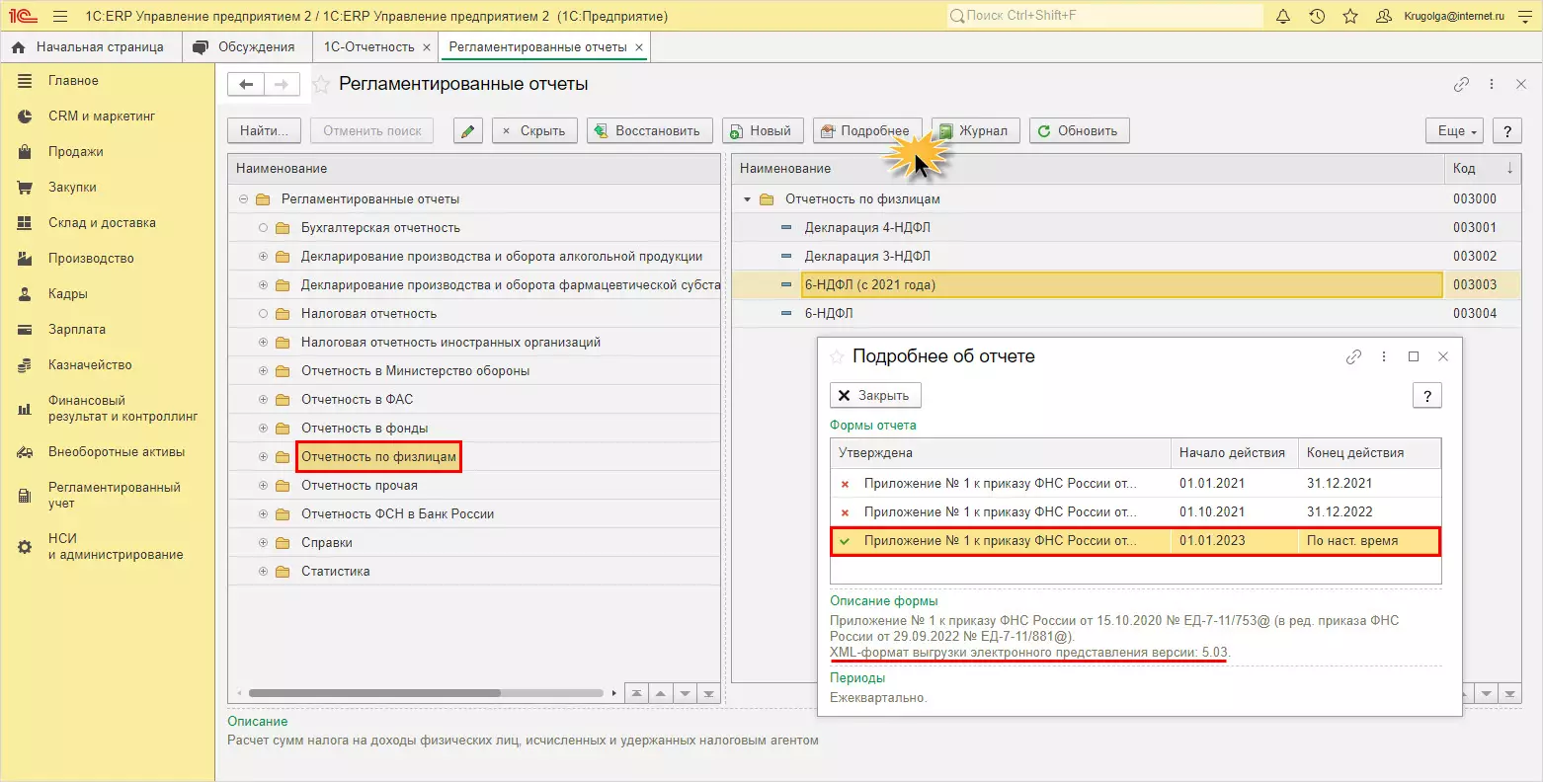Copy link icon in Подробнее об отчете dialog
Viewport: 1543px width, 782px height.
pos(1354,356)
